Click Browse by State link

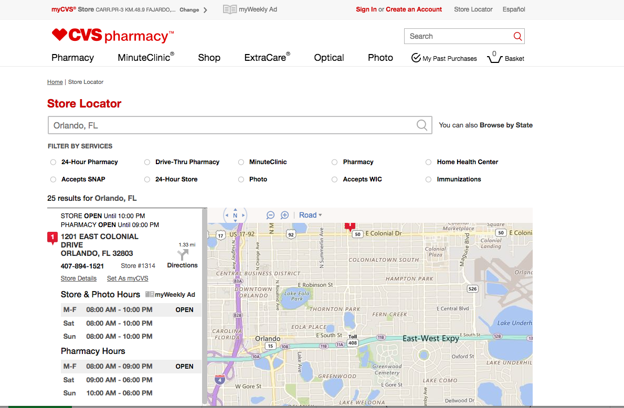[x=506, y=125]
